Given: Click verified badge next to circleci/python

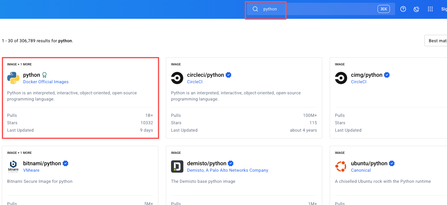Looking at the screenshot, I should [x=228, y=75].
